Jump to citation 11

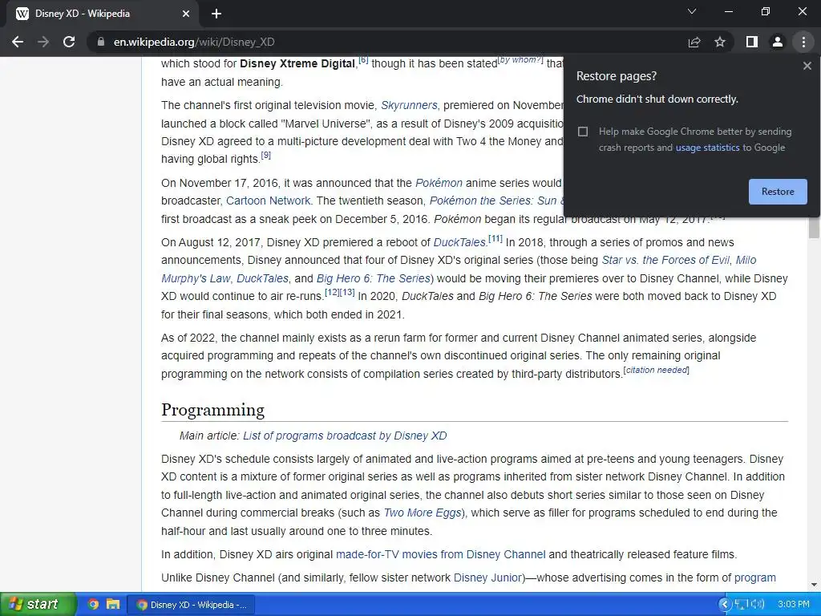(x=495, y=239)
